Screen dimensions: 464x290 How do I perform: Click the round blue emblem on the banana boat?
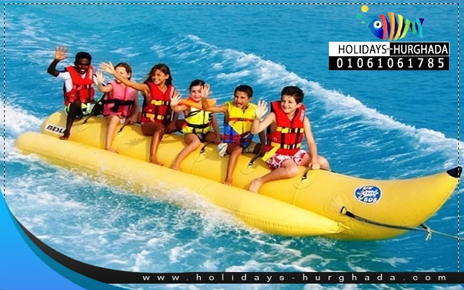click(368, 194)
